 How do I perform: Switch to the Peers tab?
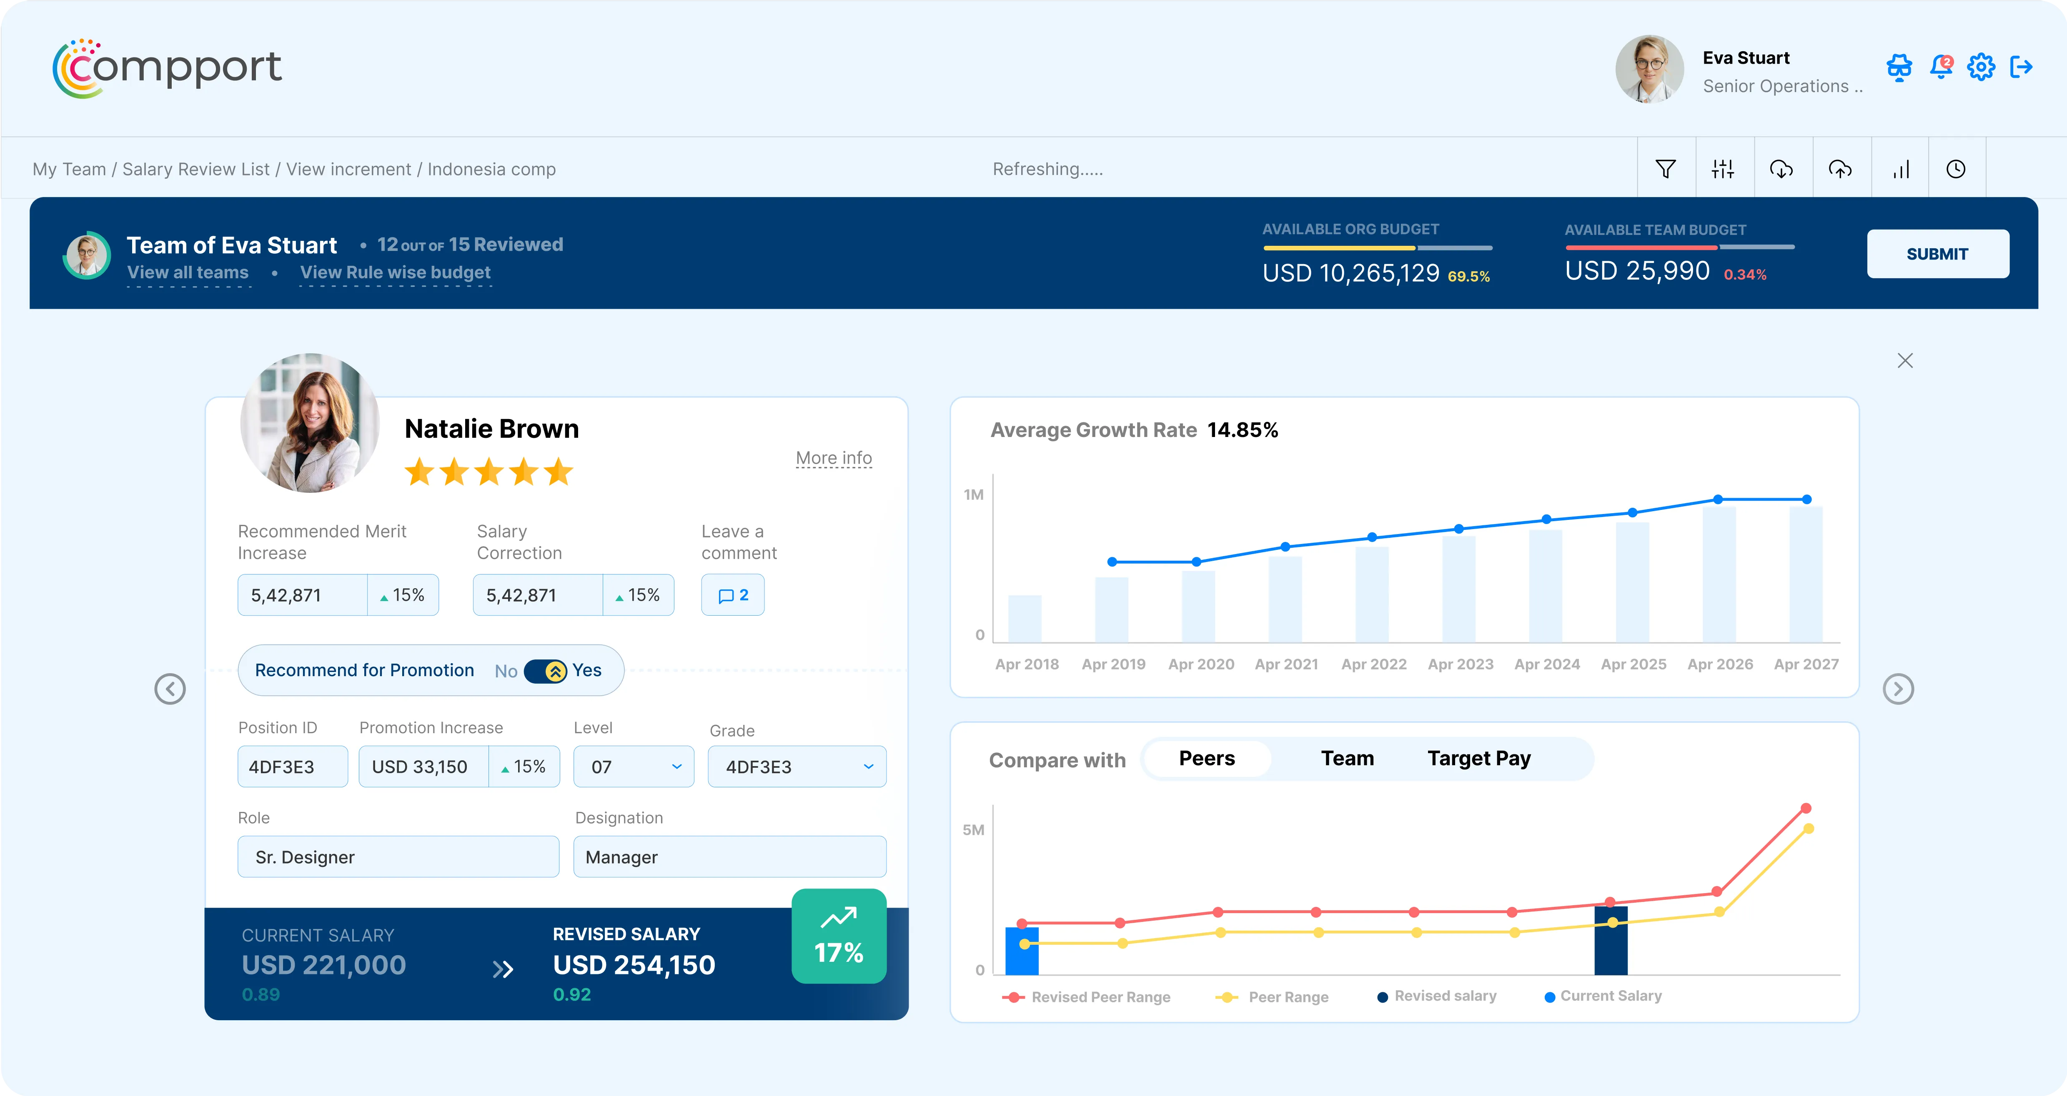tap(1206, 759)
